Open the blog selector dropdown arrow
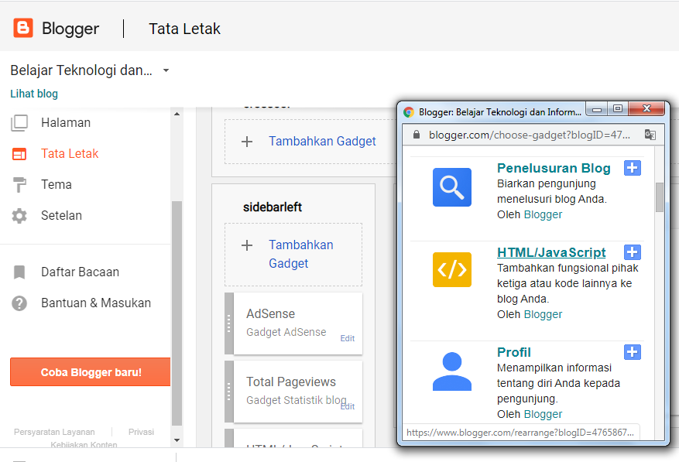Screen dimensions: 679x462 pyautogui.click(x=166, y=70)
